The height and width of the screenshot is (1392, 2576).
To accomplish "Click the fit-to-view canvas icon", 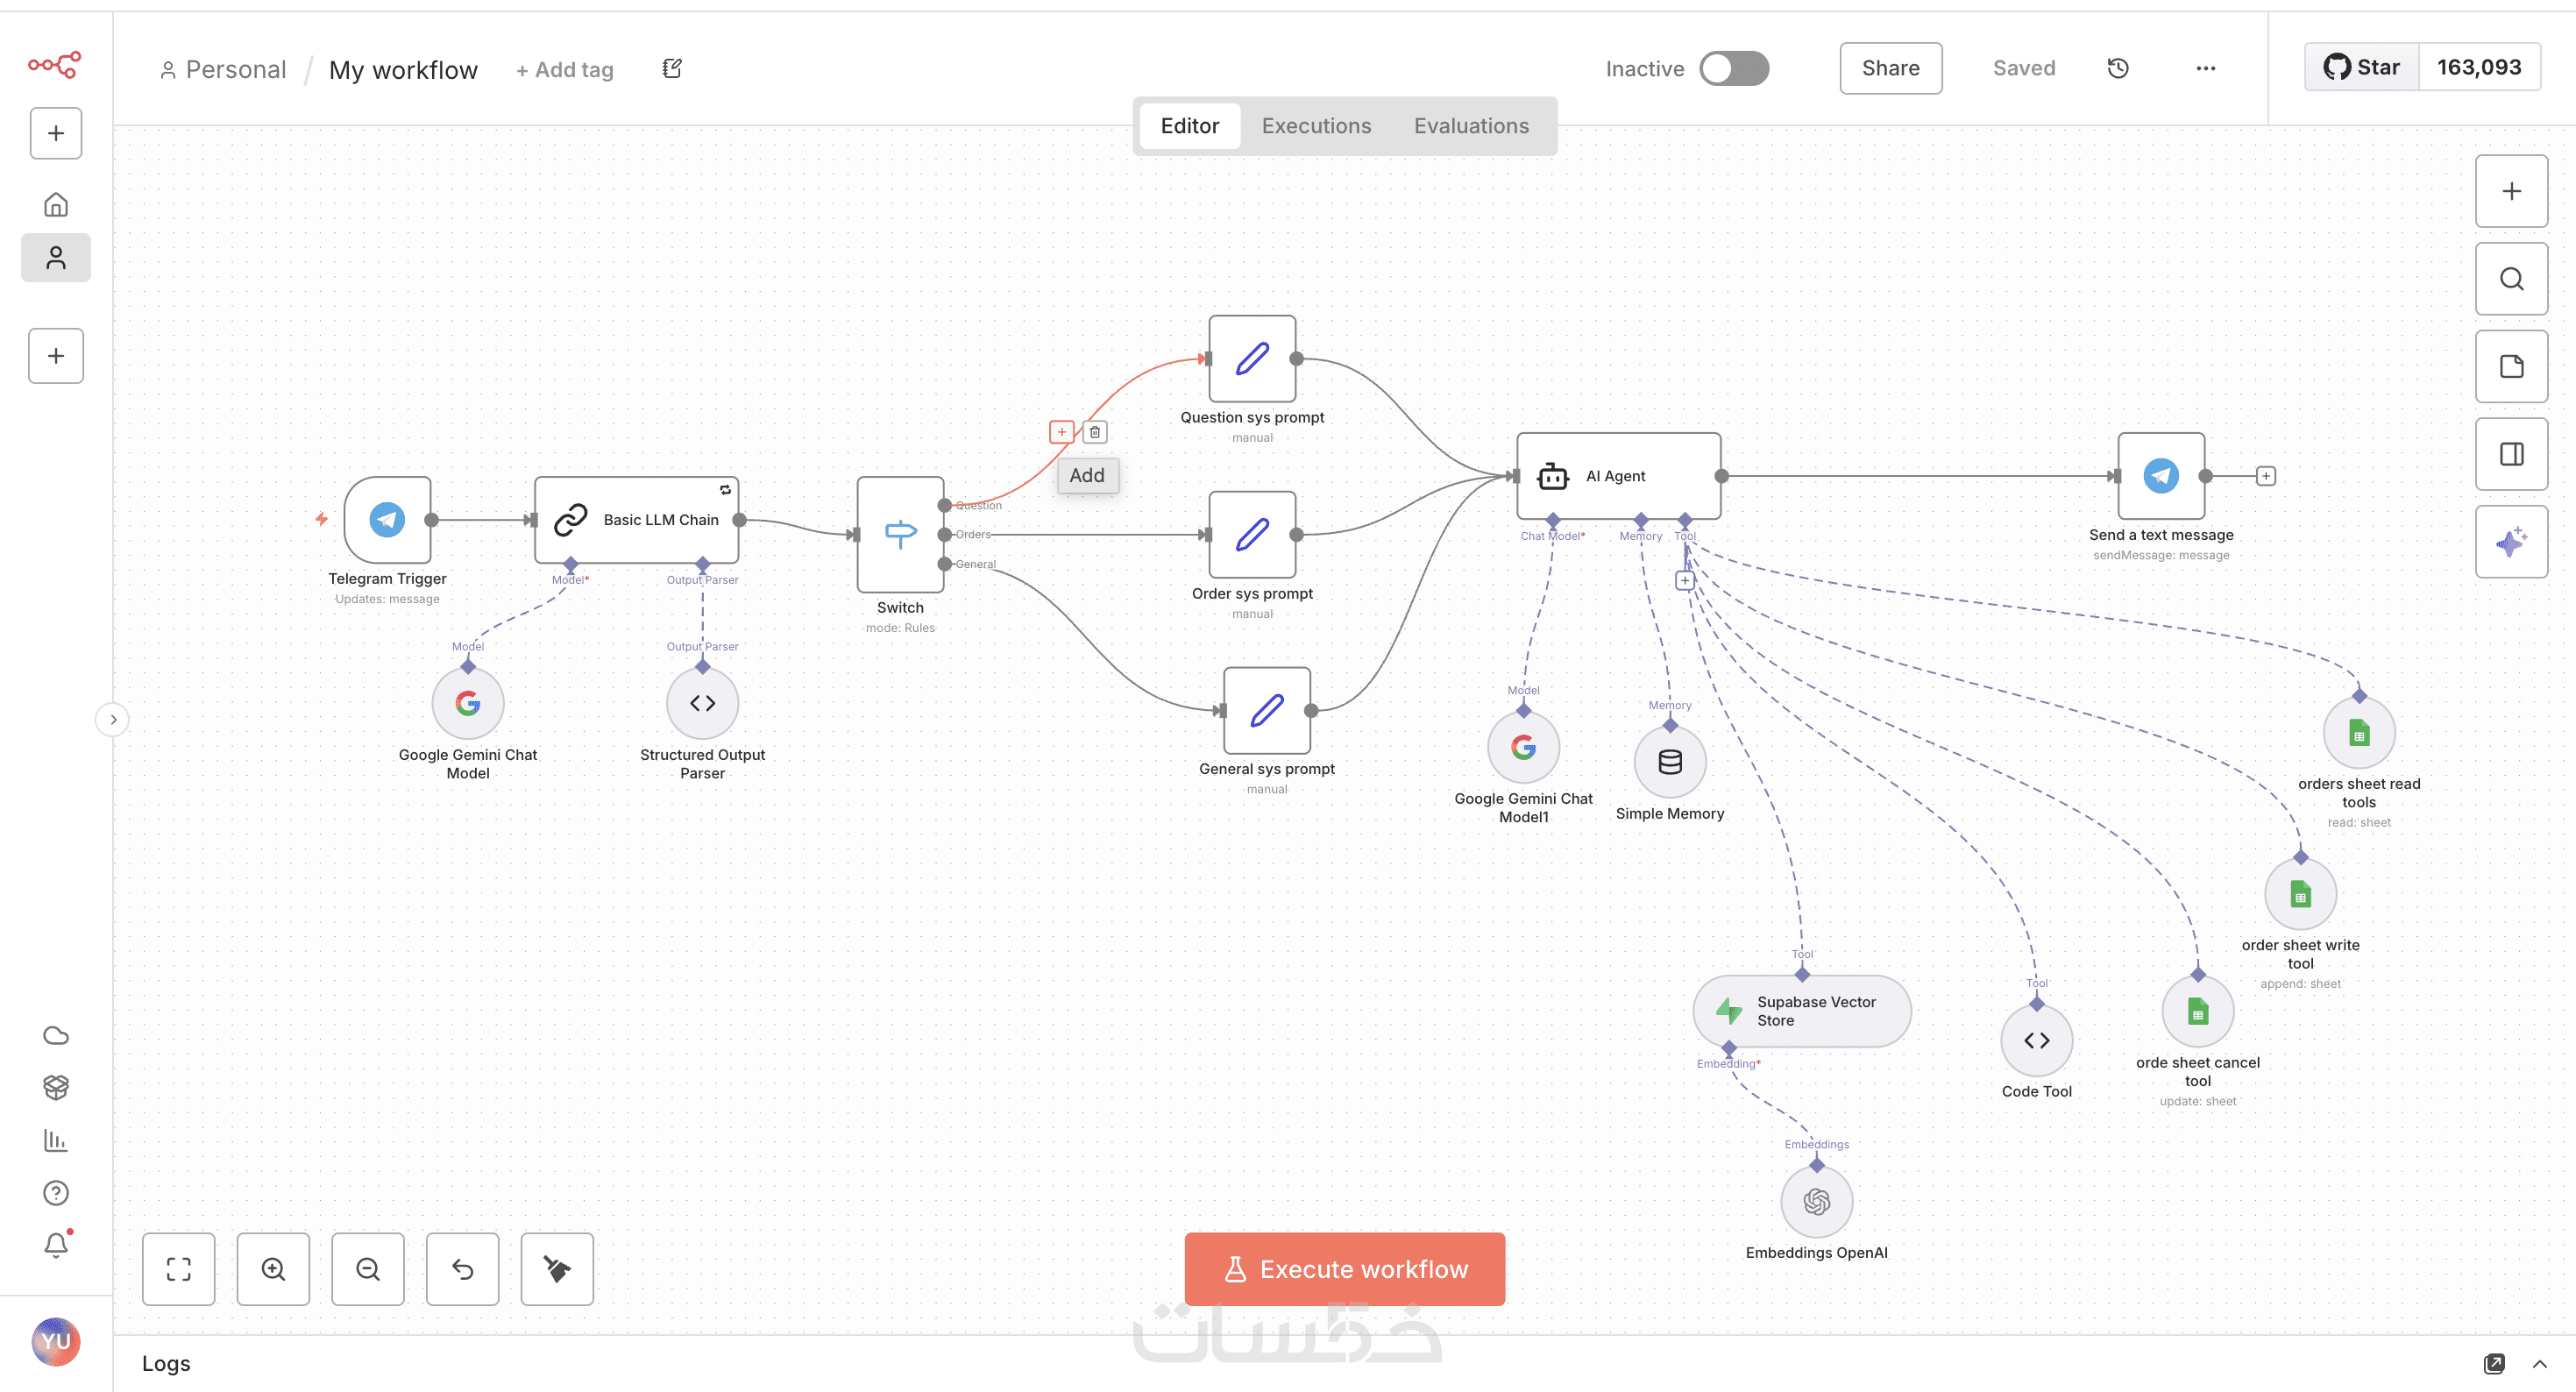I will (x=178, y=1269).
